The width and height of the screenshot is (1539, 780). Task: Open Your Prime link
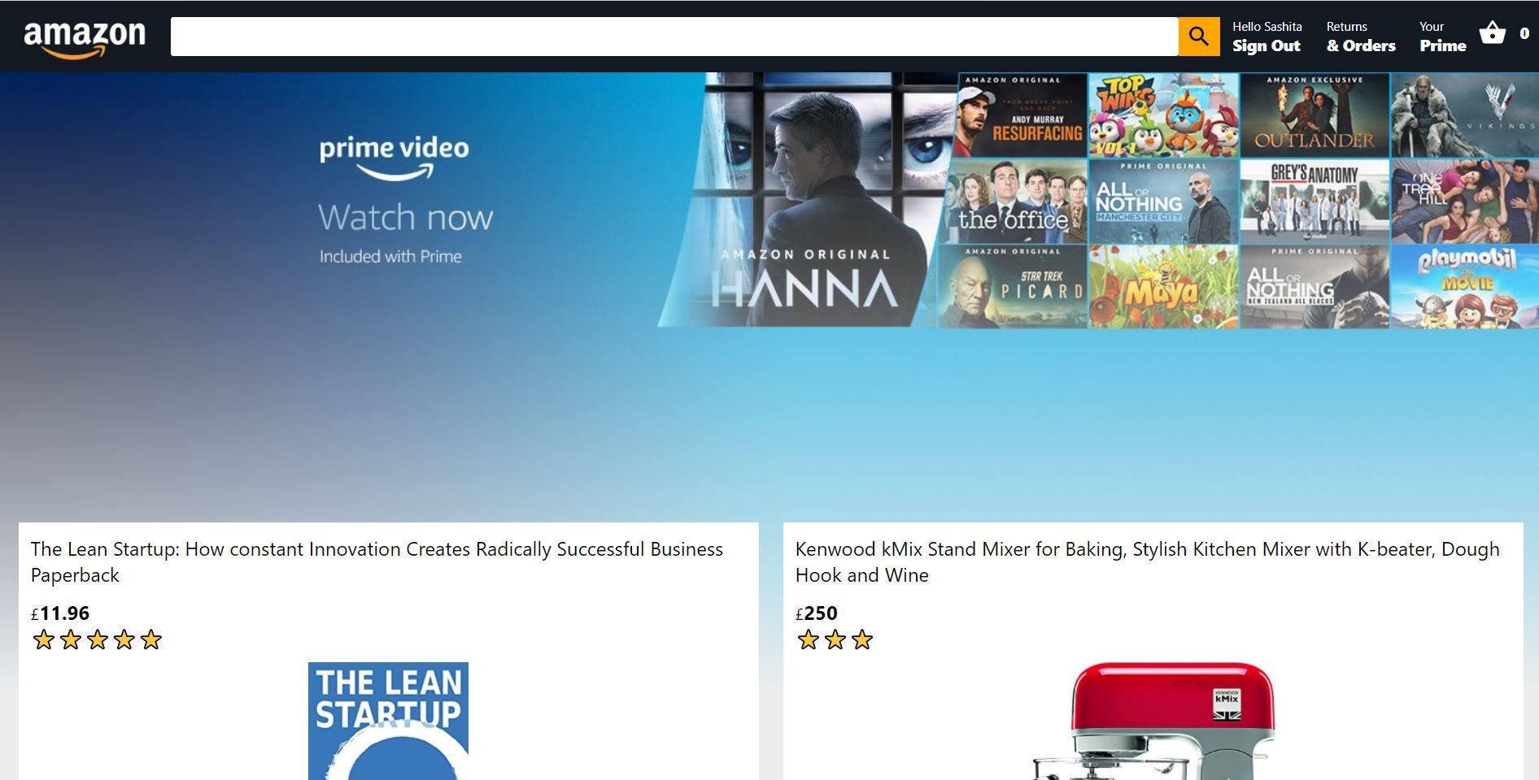point(1442,37)
